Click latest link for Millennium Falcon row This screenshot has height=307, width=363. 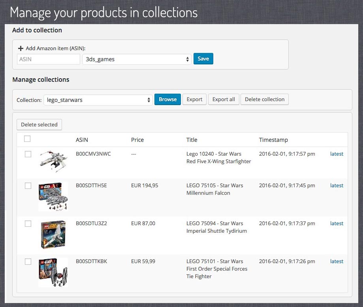point(337,185)
